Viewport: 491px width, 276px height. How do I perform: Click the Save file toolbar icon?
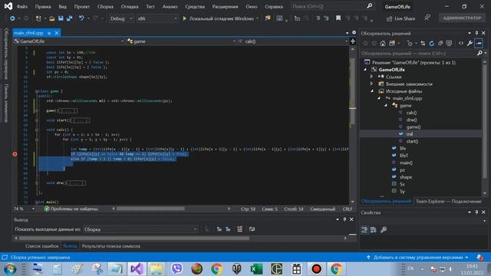pos(61,18)
